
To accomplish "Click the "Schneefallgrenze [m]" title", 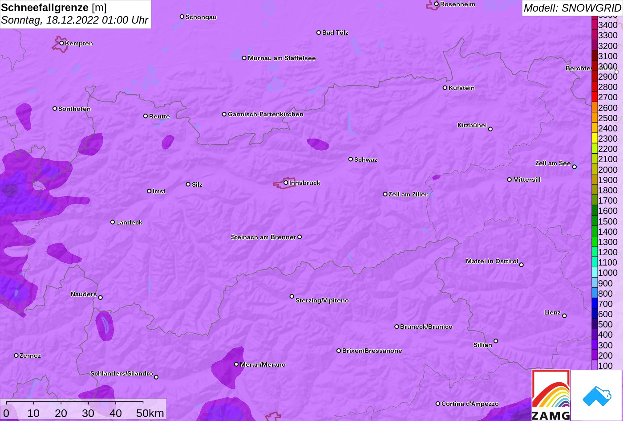I will pyautogui.click(x=54, y=8).
